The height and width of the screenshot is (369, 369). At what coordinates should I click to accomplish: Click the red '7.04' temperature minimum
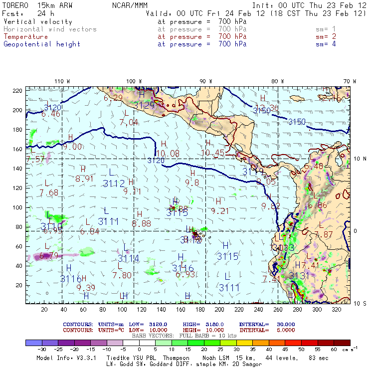point(129,123)
